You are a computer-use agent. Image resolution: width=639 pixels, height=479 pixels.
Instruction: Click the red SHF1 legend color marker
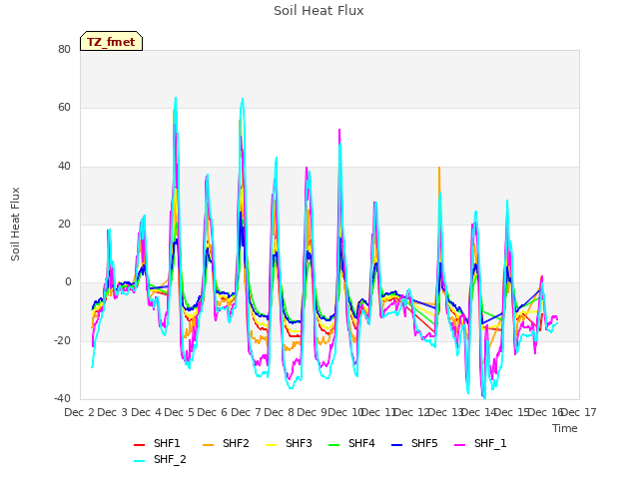point(140,445)
